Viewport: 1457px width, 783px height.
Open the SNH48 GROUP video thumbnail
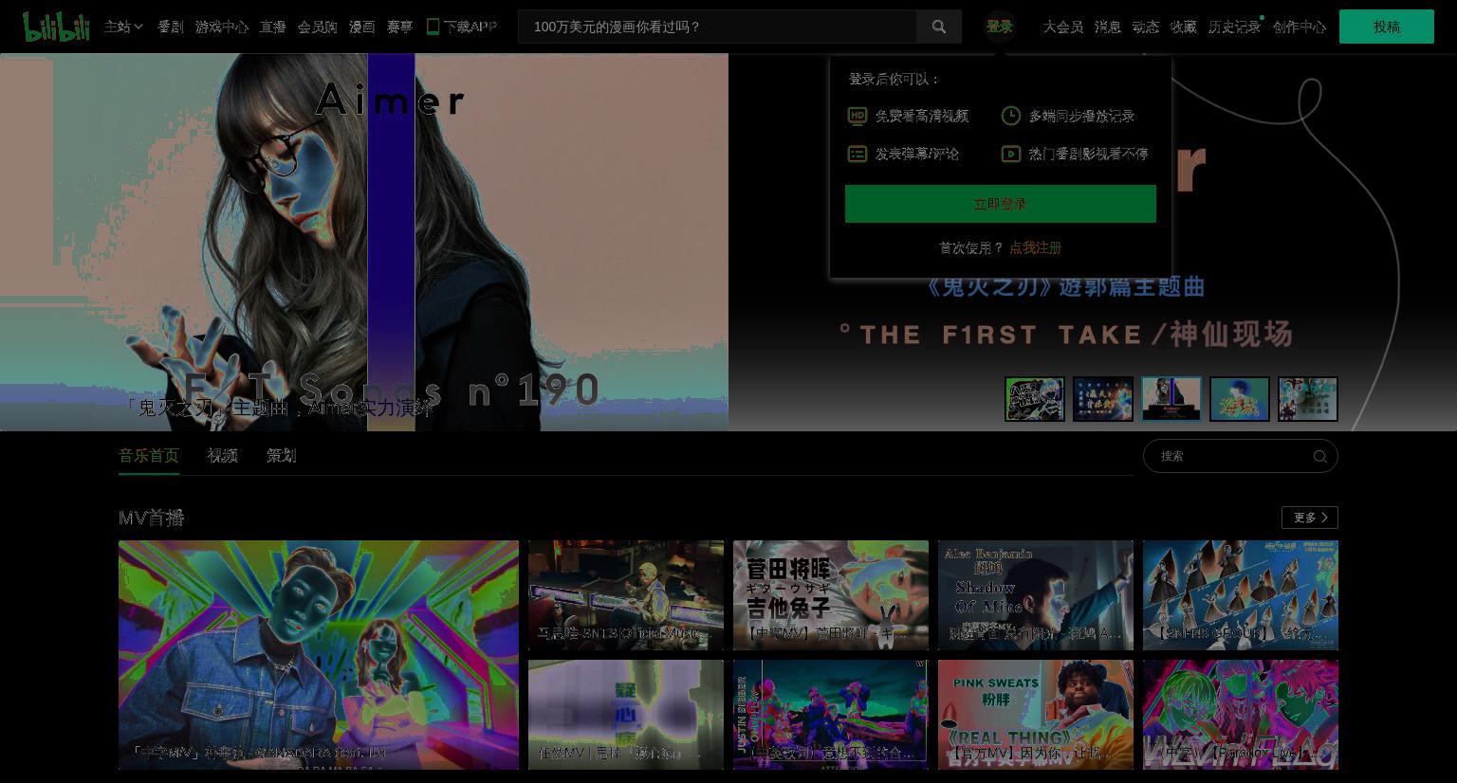coord(1241,595)
